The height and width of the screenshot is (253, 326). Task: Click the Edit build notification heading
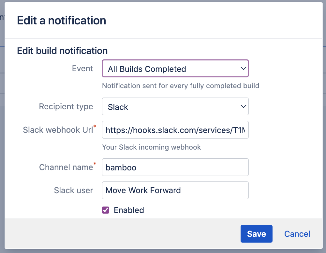point(62,51)
